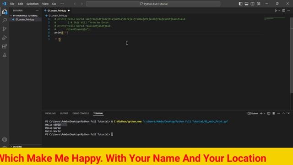Go back with the left arrow
Screen dimensions: 293x165
pyautogui.click(x=75, y=4)
